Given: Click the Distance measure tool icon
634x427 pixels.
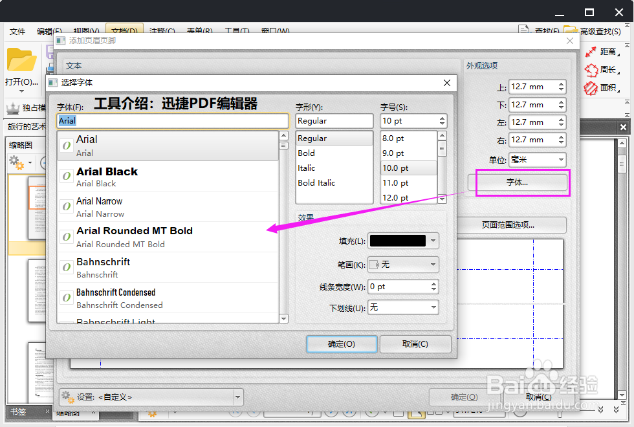Looking at the screenshot, I should [x=591, y=52].
